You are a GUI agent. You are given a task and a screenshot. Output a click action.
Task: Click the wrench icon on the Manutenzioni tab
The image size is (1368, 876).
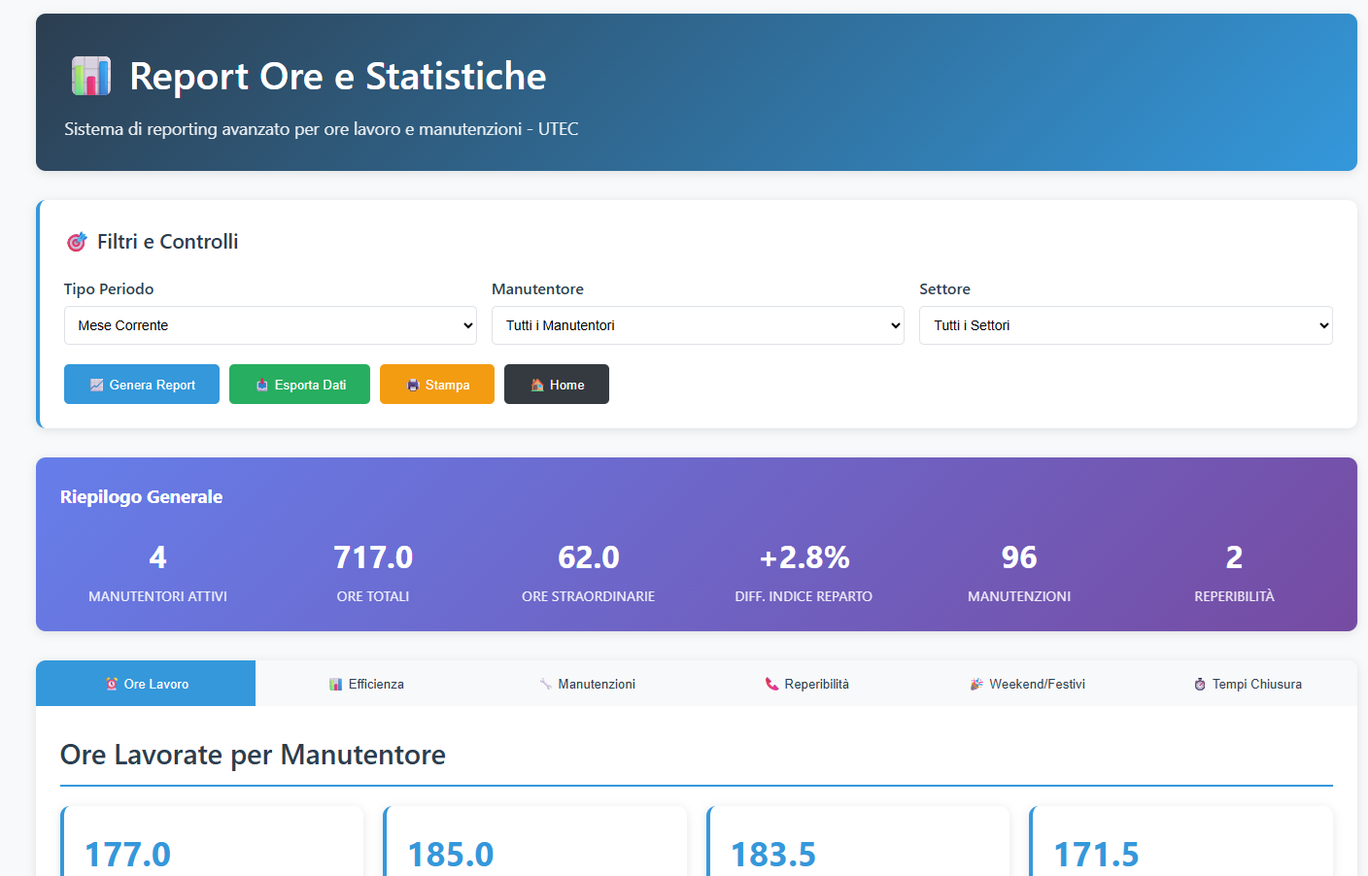coord(545,685)
